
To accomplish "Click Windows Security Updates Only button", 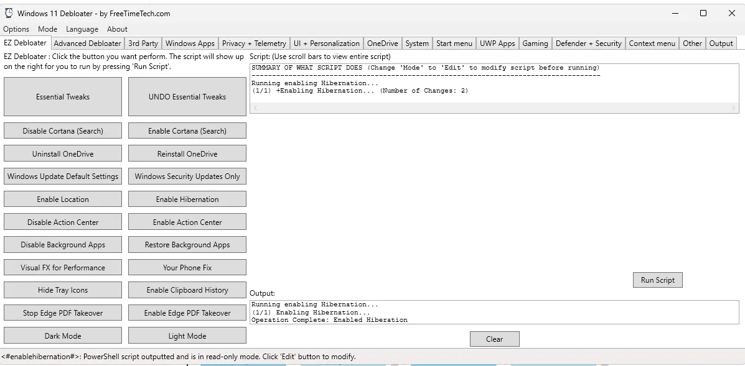I will click(187, 176).
